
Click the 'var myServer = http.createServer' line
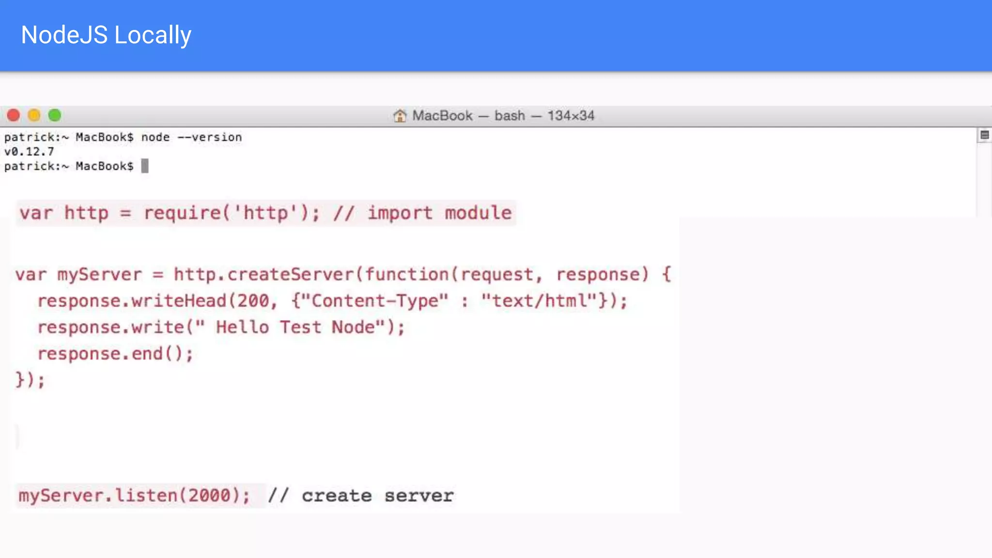click(x=343, y=275)
